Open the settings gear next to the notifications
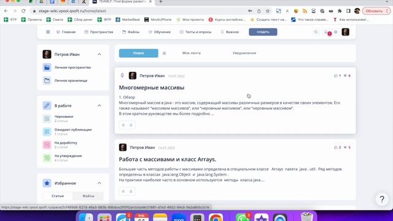393x221 pixels. tap(336, 32)
